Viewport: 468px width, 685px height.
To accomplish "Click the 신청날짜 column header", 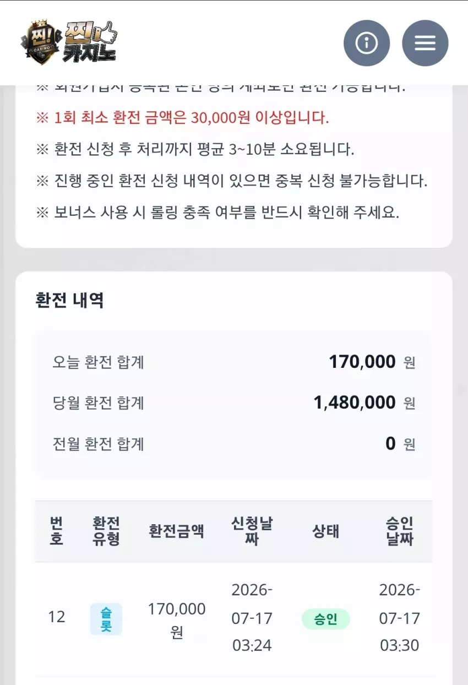I will [252, 531].
